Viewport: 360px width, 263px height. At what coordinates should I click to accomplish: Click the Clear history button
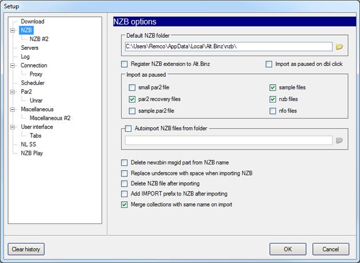[26, 249]
